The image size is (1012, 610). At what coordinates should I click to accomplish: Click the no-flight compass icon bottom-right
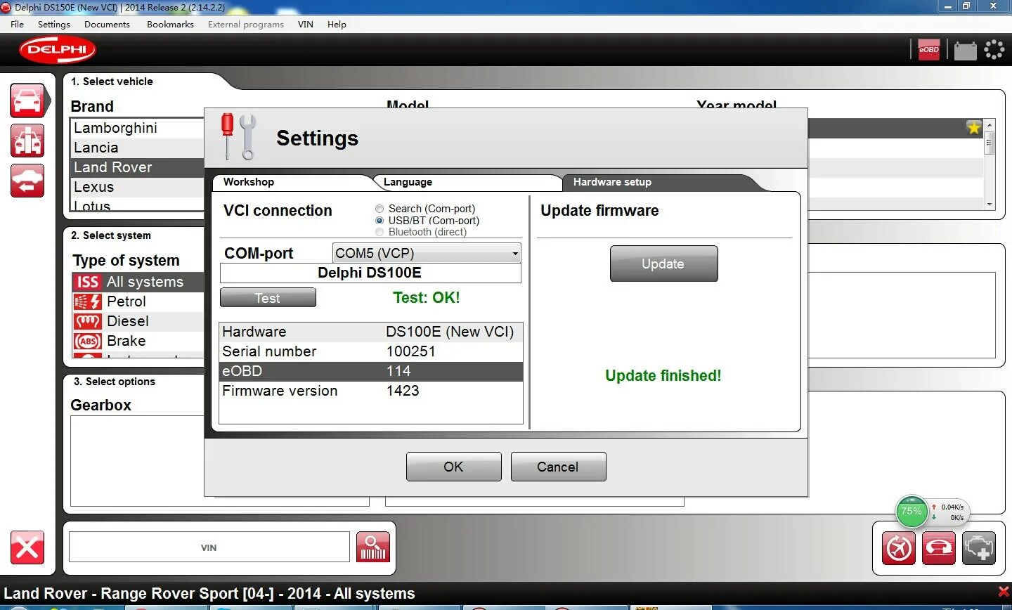(x=899, y=548)
